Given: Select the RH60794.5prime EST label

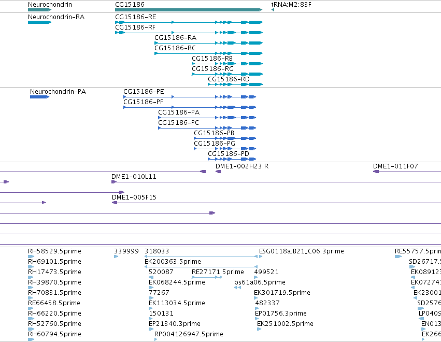Looking at the screenshot, I should click(54, 334).
